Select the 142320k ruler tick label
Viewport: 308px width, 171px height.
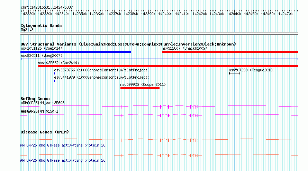point(28,14)
